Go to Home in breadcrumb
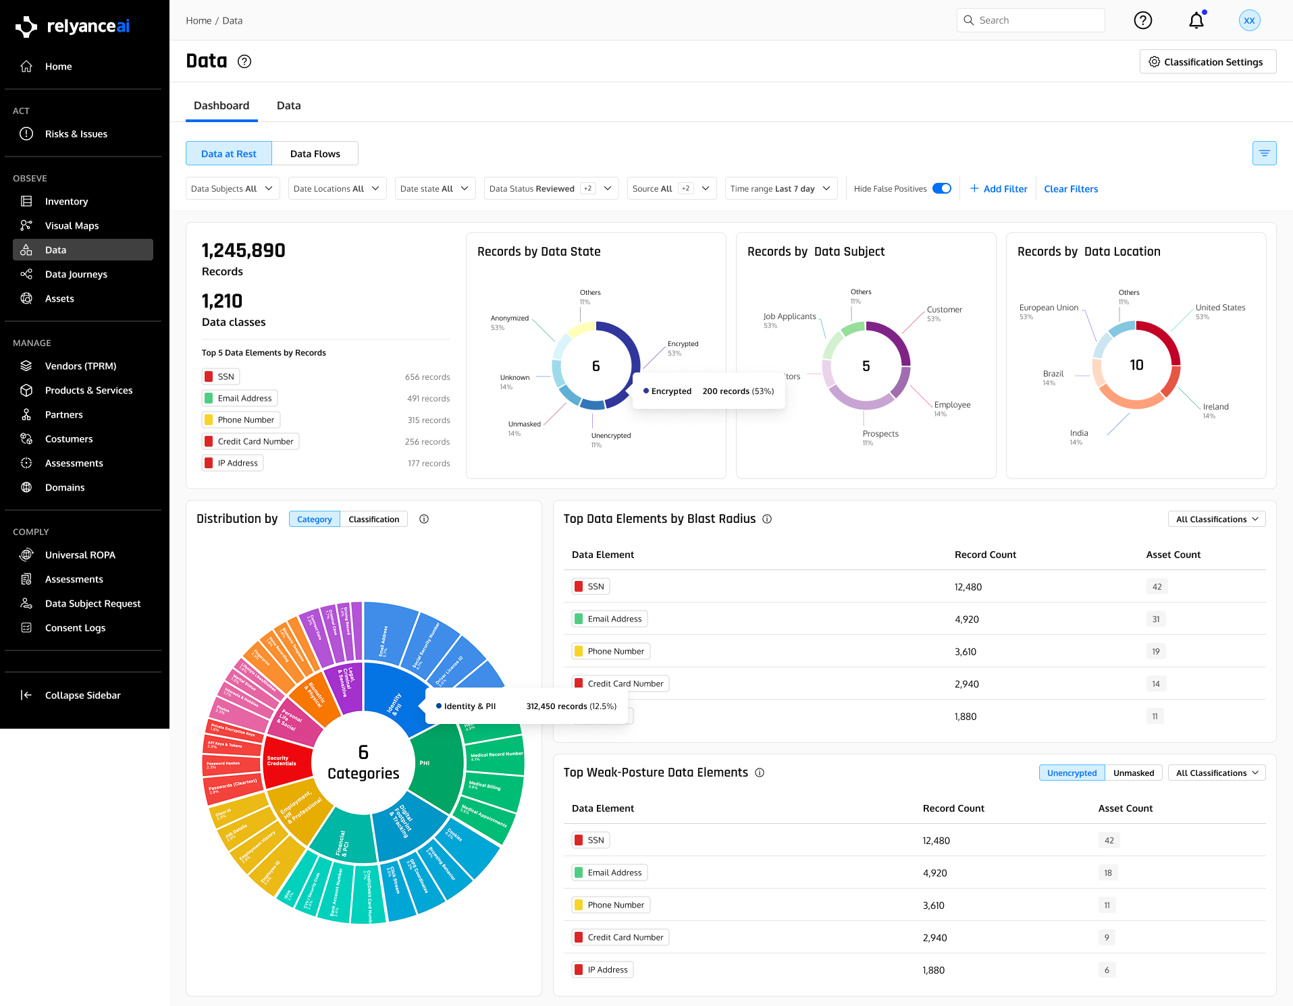Viewport: 1293px width, 1006px height. click(x=199, y=20)
